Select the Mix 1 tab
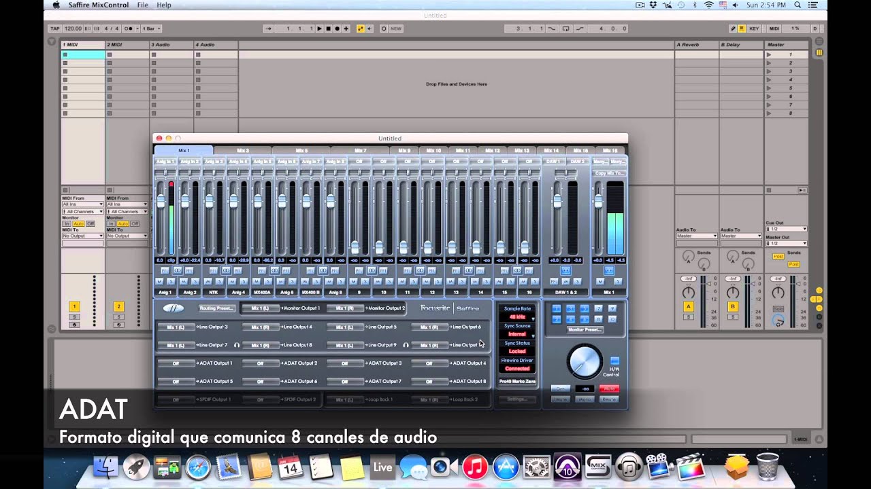The width and height of the screenshot is (871, 489). 184,151
